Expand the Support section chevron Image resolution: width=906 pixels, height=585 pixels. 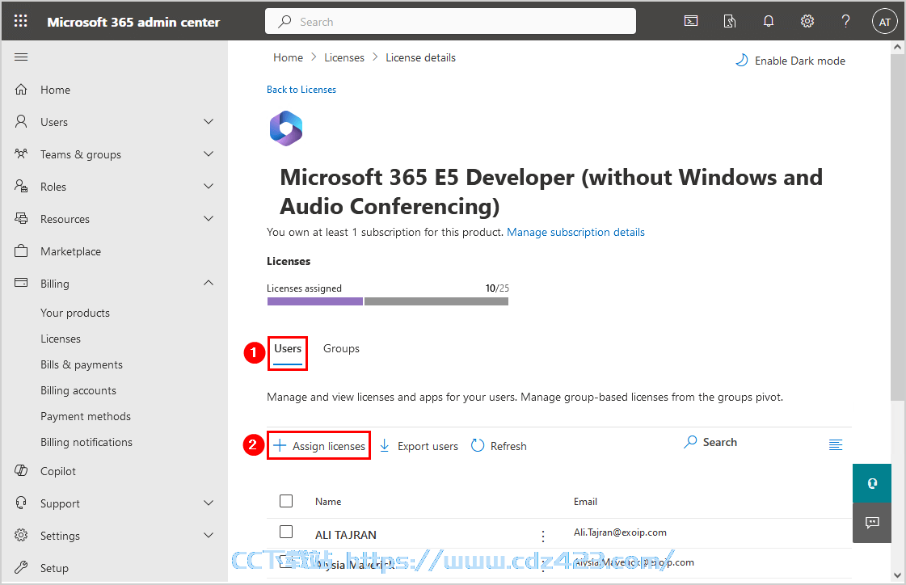click(x=209, y=503)
